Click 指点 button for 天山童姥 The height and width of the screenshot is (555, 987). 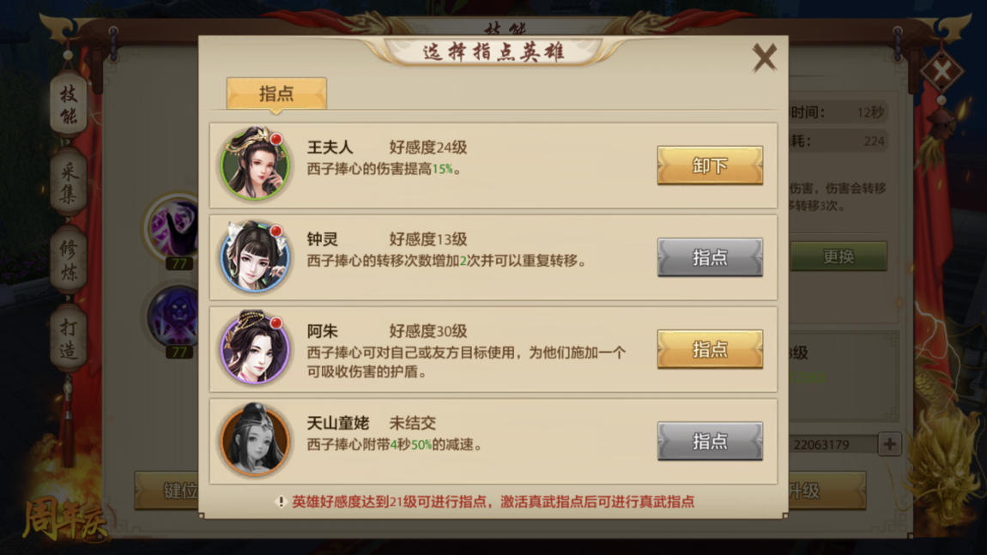point(710,441)
